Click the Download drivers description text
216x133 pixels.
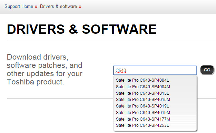pyautogui.click(x=45, y=70)
